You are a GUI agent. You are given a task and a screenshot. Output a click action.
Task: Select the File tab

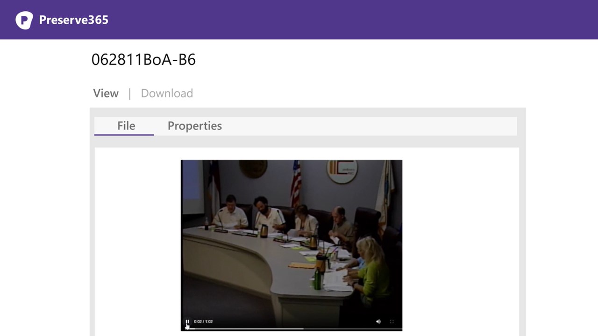tap(126, 126)
